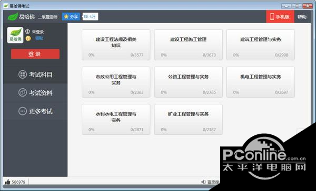Click the phone icon in 手机版 button
This screenshot has height=191, width=316.
click(x=272, y=17)
